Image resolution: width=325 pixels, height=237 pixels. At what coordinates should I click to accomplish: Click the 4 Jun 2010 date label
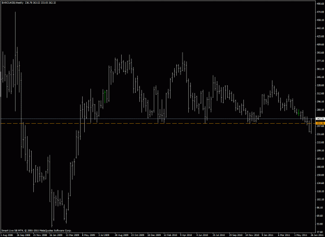point(203,235)
